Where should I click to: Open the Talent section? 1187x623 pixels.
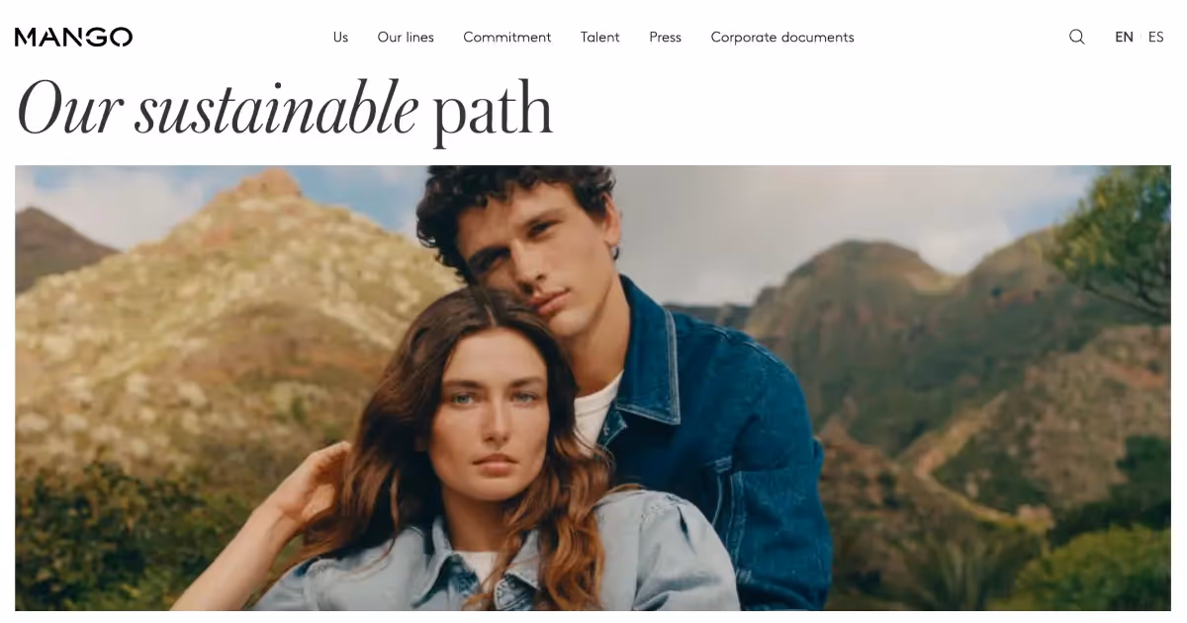[600, 37]
